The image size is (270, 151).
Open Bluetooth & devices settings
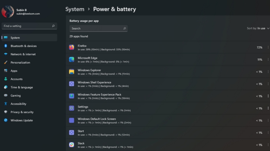(x=29, y=46)
